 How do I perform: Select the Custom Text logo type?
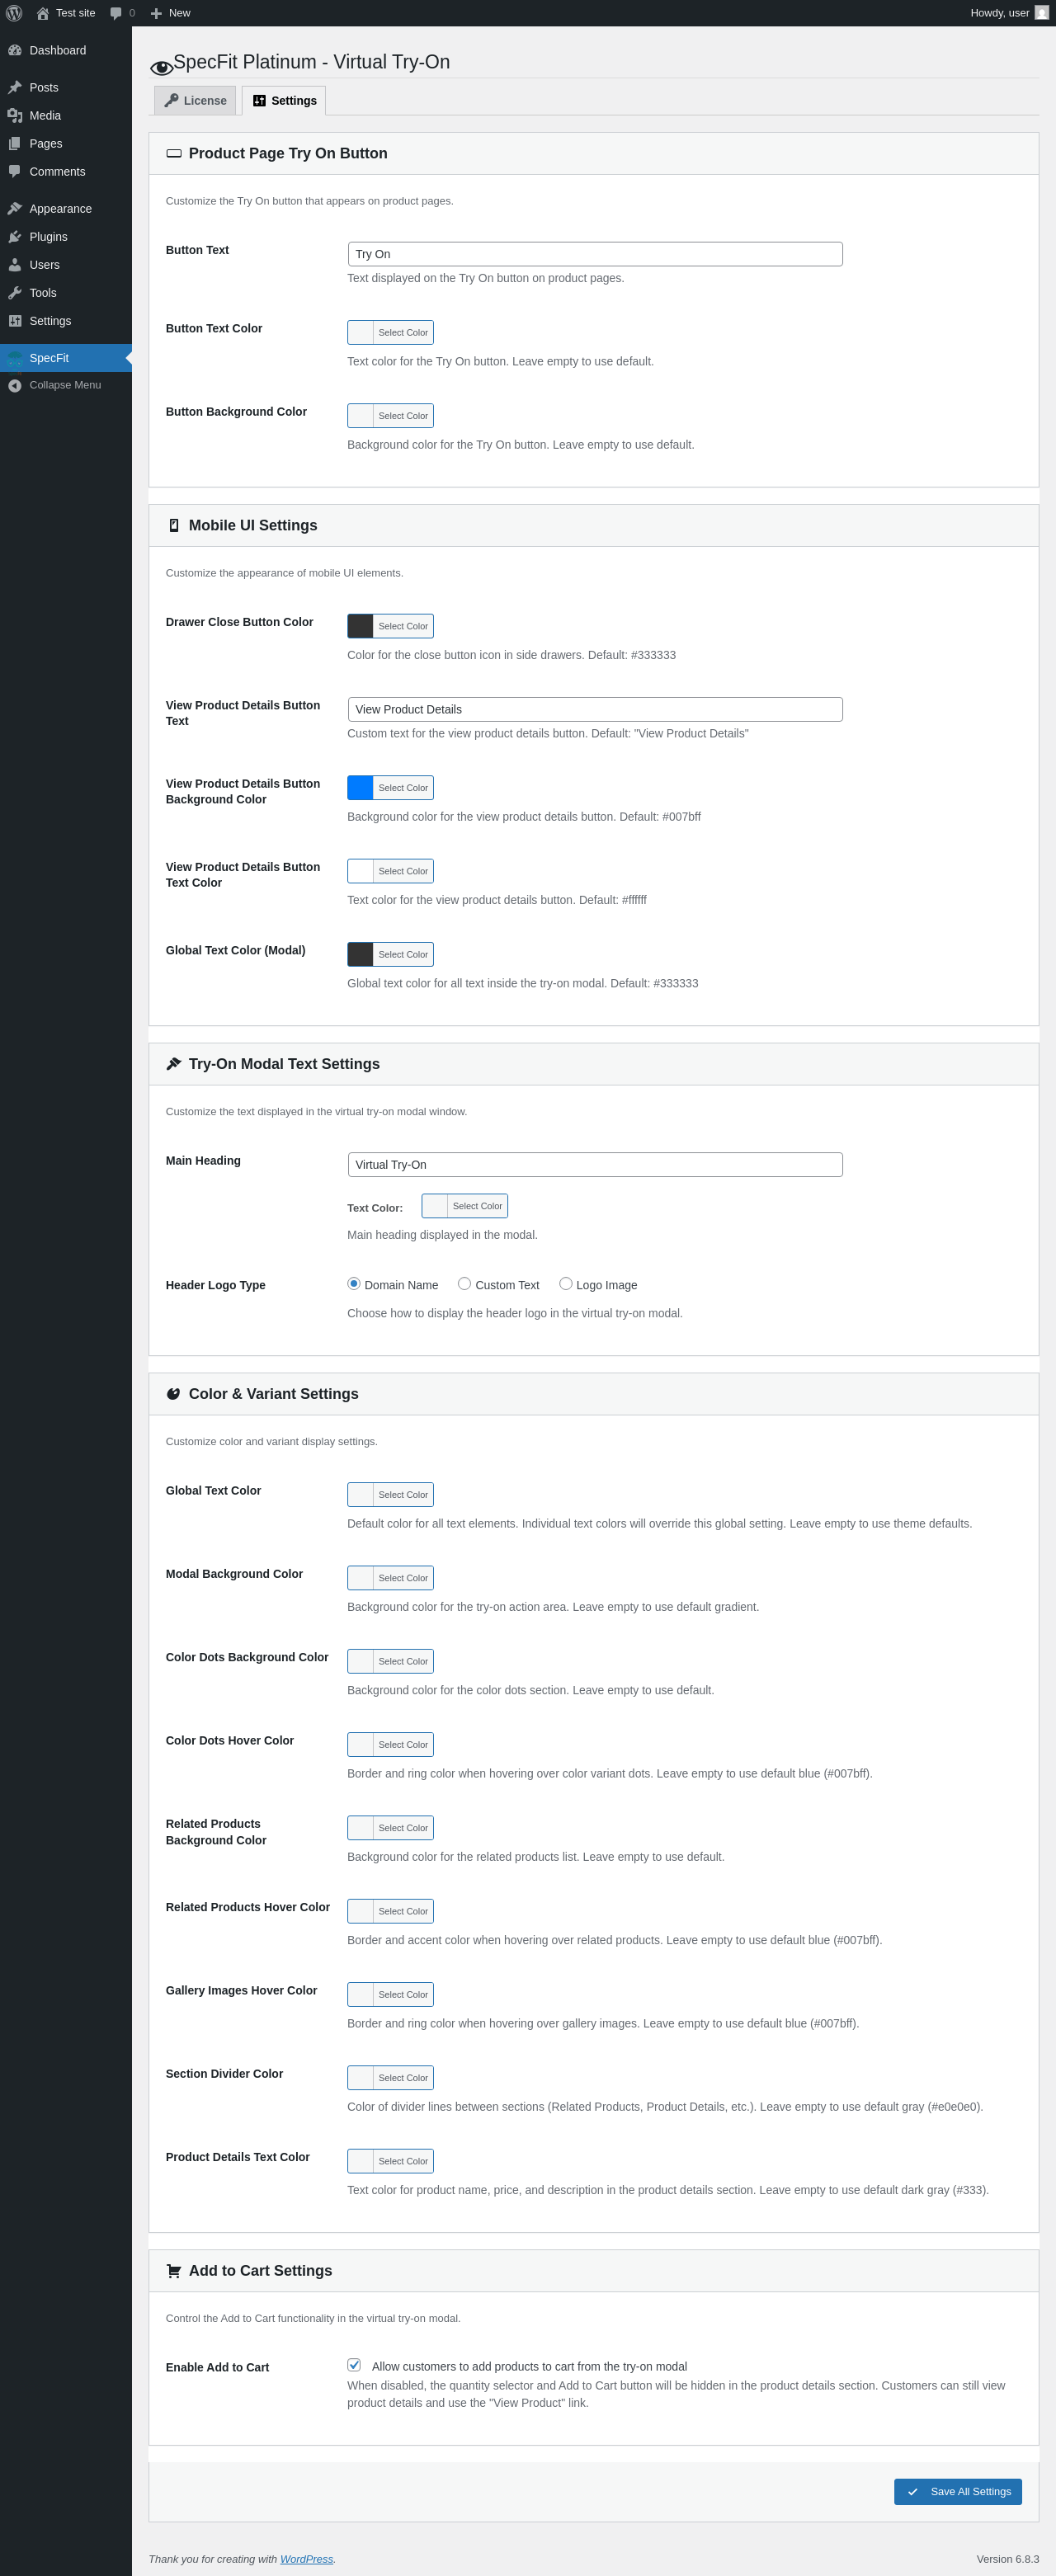click(x=465, y=1284)
